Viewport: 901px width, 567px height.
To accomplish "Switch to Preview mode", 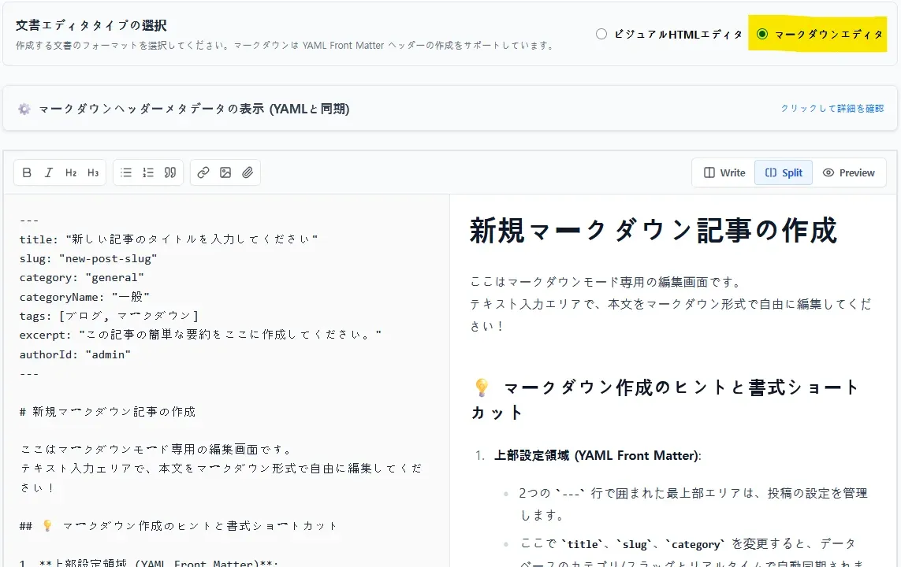I will pos(849,172).
